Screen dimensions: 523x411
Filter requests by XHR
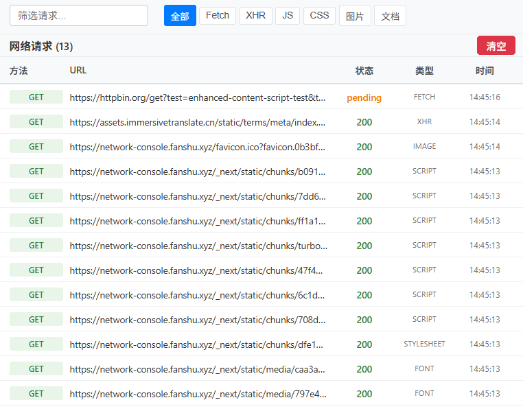click(x=255, y=16)
